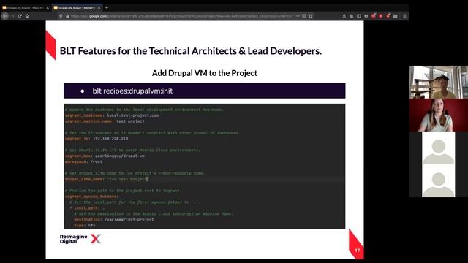Click the Pocket save icon in address bar

pyautogui.click(x=304, y=16)
